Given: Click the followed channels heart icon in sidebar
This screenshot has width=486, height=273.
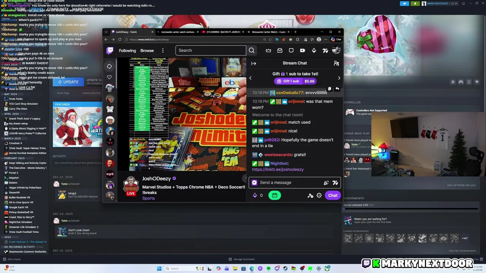Looking at the screenshot, I should (x=109, y=77).
